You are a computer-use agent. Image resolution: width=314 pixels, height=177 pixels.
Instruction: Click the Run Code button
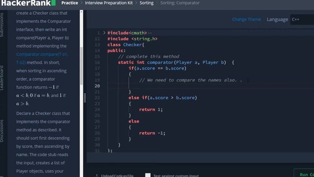click(x=304, y=174)
